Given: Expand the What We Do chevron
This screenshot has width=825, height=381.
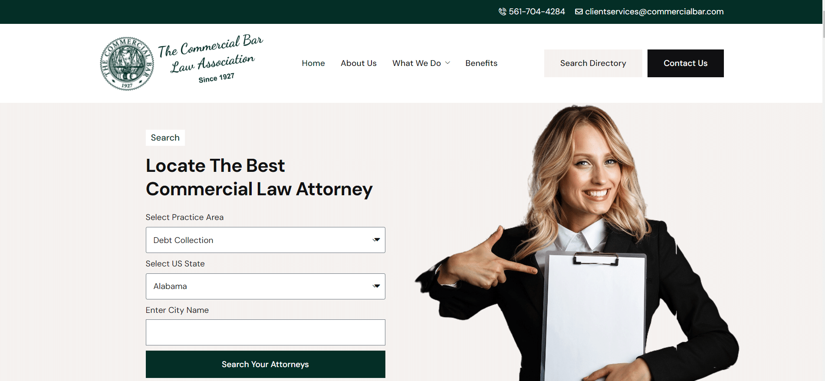Looking at the screenshot, I should [448, 63].
